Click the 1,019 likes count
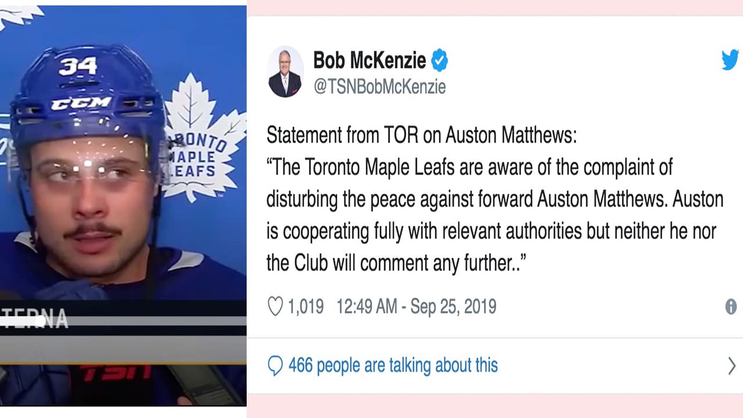Image resolution: width=743 pixels, height=418 pixels. [306, 307]
